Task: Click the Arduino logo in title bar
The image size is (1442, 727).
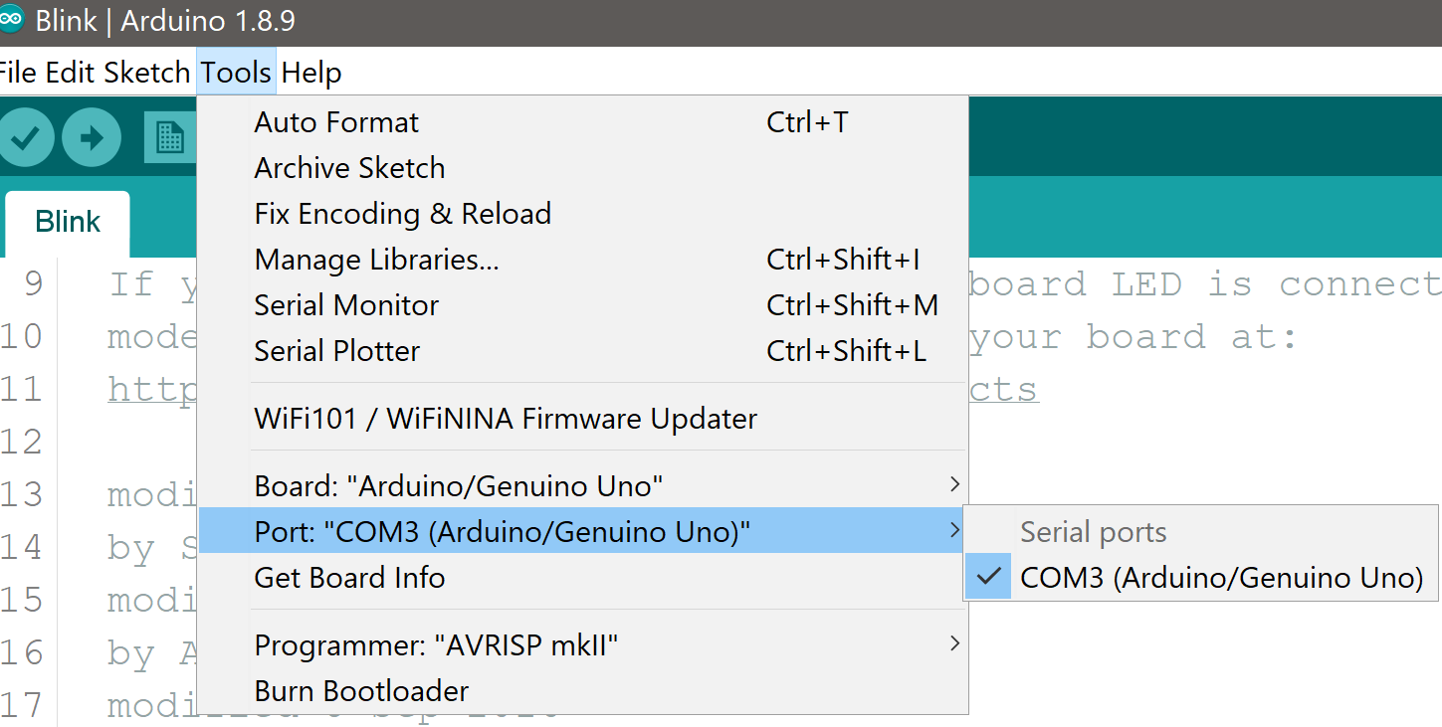Action: [x=10, y=20]
